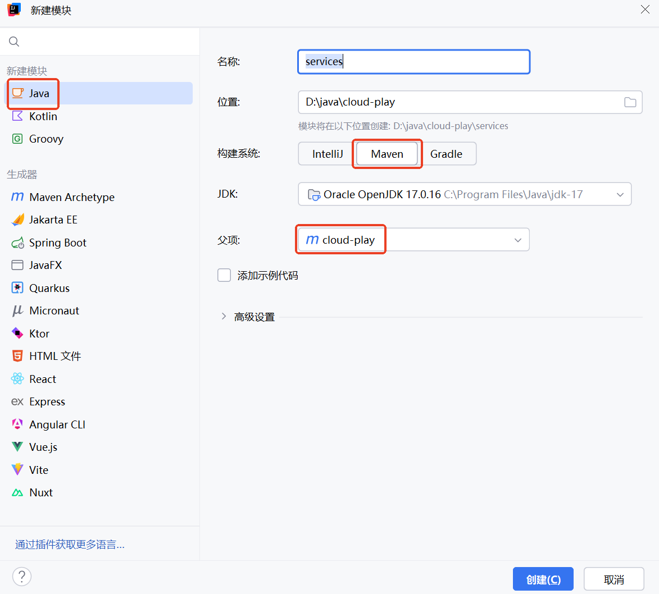Set build system to Maven
This screenshot has height=594, width=659.
pyautogui.click(x=387, y=154)
